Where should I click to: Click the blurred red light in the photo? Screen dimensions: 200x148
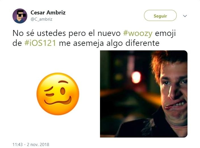(136, 77)
